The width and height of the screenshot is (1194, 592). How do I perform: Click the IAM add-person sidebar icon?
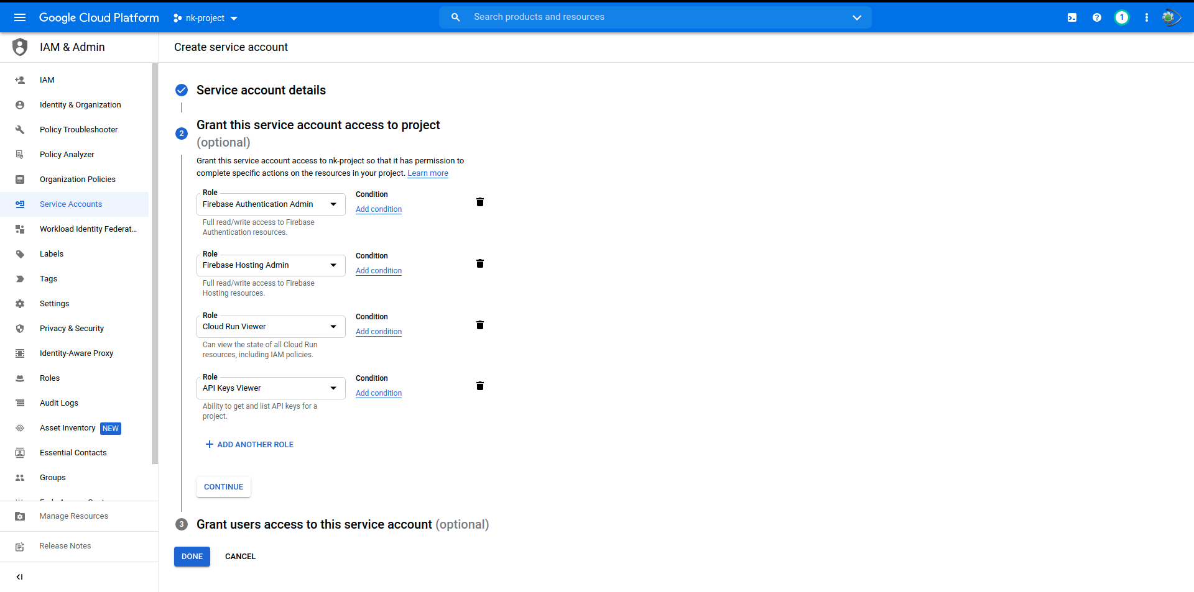tap(20, 80)
